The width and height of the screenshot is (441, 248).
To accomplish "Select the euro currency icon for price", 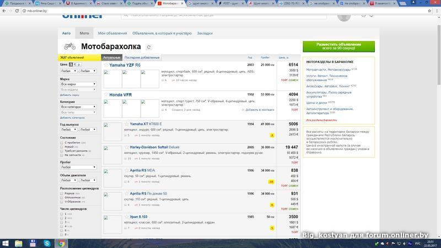I will (75, 64).
